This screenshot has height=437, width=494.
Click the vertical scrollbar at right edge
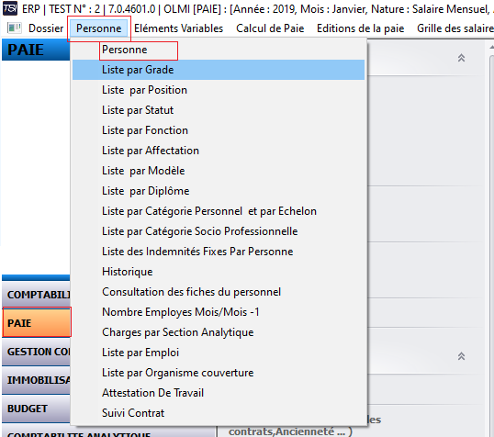491,240
